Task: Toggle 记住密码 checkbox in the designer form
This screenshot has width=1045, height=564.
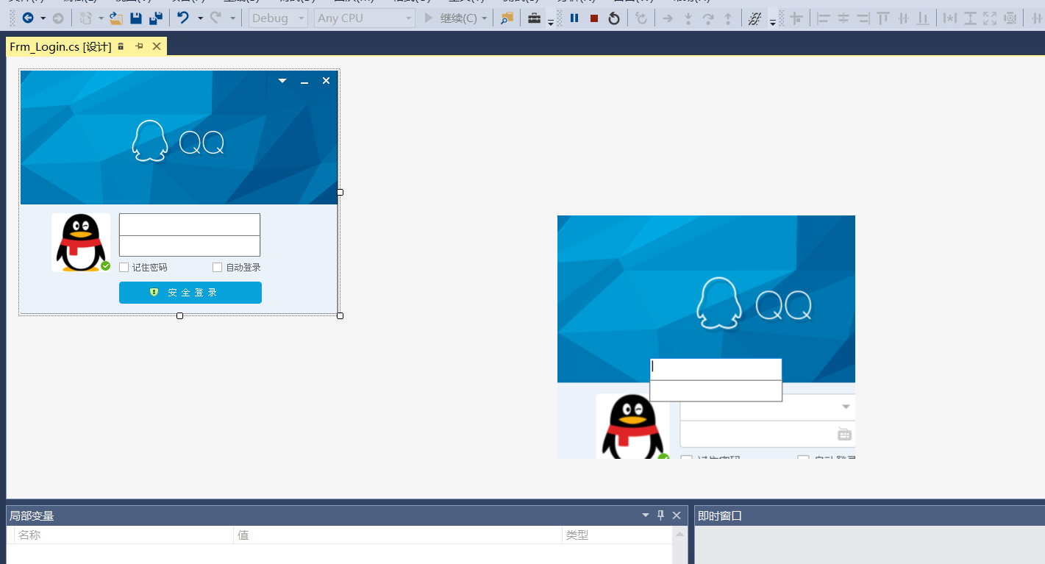Action: (x=124, y=268)
